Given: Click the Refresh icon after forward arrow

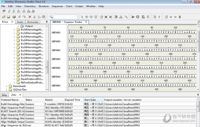Looking at the screenshot, I should pyautogui.click(x=180, y=17).
